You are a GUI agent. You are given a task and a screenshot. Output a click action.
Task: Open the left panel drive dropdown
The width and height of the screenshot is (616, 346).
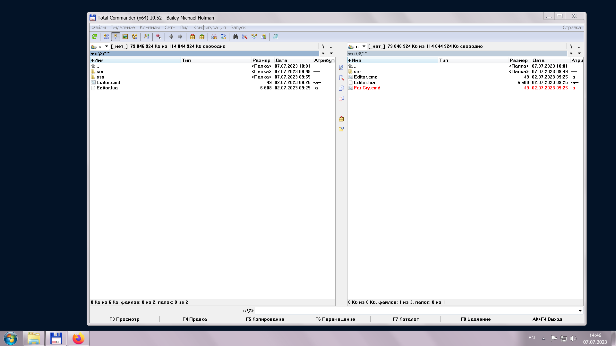[107, 46]
